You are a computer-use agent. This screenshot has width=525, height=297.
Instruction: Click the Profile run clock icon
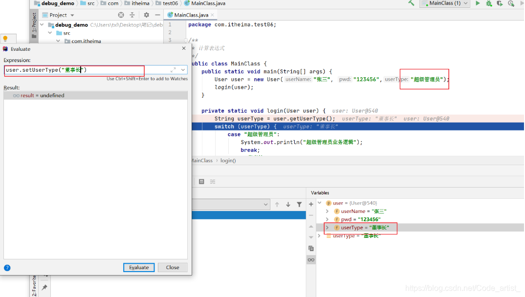(511, 3)
